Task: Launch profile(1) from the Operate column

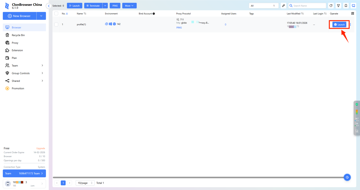Action: pyautogui.click(x=339, y=25)
